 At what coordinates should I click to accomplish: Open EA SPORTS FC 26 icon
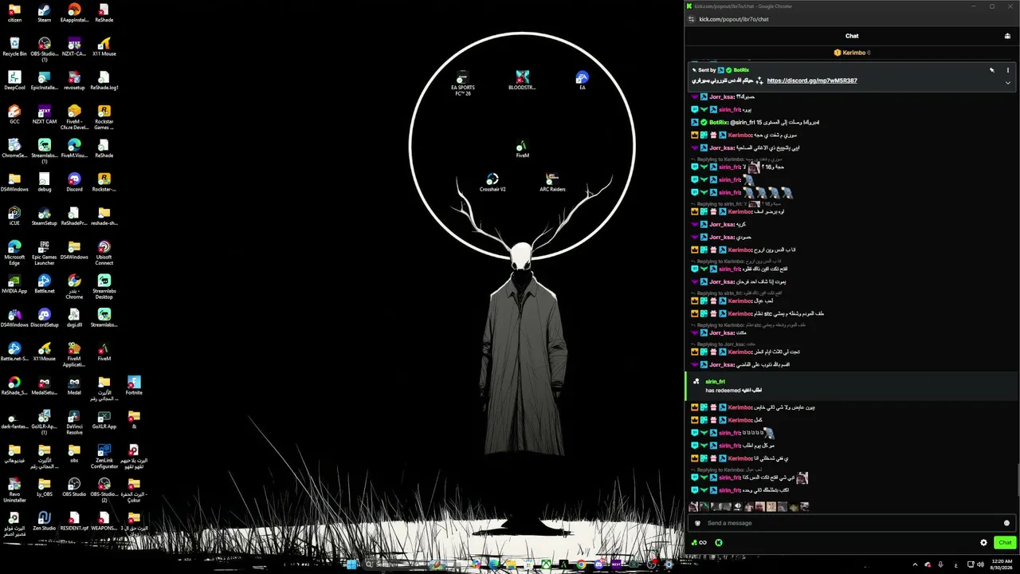click(462, 84)
